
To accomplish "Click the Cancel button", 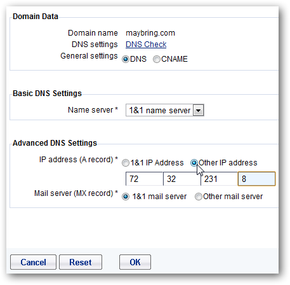I will [33, 262].
